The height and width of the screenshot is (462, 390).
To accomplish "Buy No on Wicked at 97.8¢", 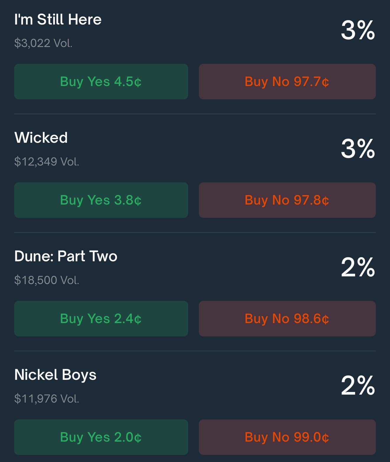I will (287, 200).
